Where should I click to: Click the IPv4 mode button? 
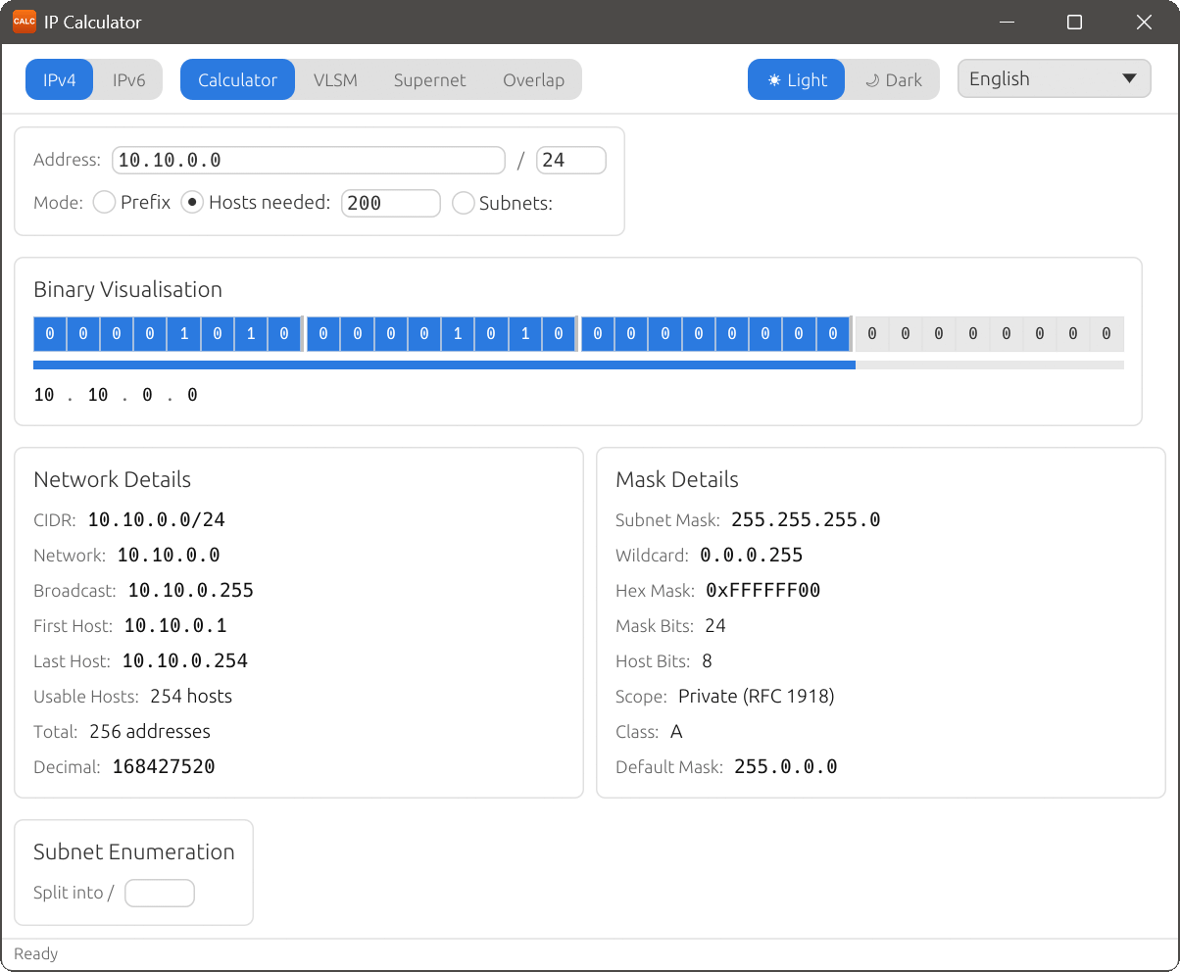pyautogui.click(x=59, y=79)
